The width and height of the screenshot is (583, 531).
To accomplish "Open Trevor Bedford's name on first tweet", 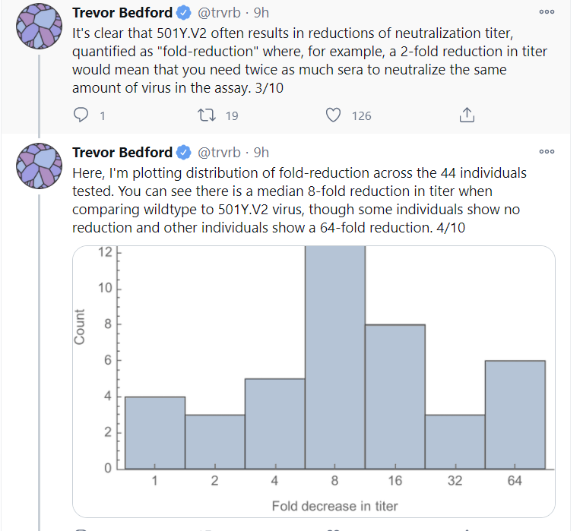I will pos(122,13).
